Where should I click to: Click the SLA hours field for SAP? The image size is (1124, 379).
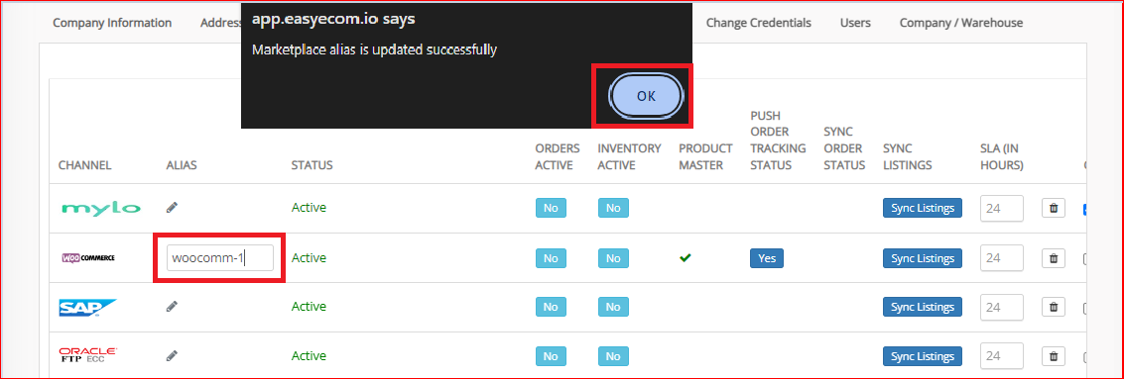click(1001, 307)
